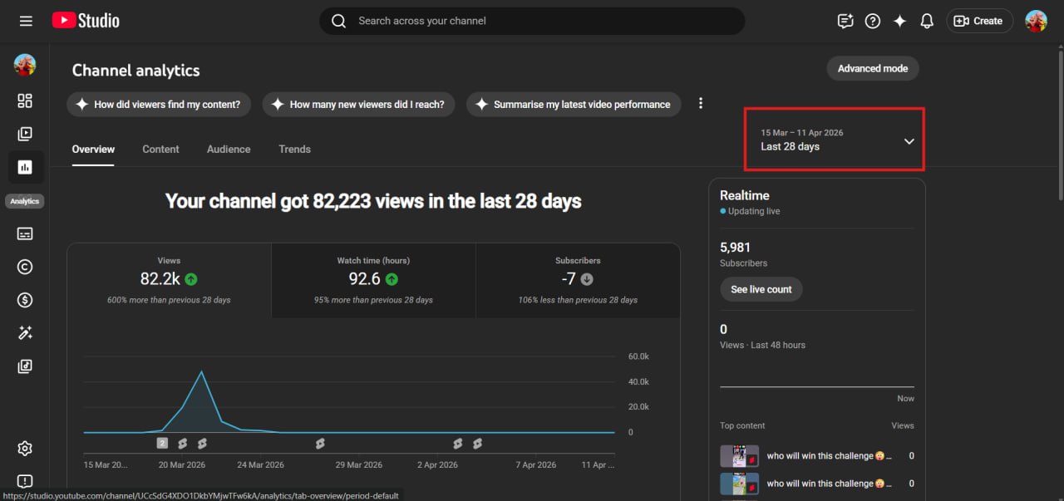Click the grey down arrow beside -7
This screenshot has width=1064, height=501.
587,279
